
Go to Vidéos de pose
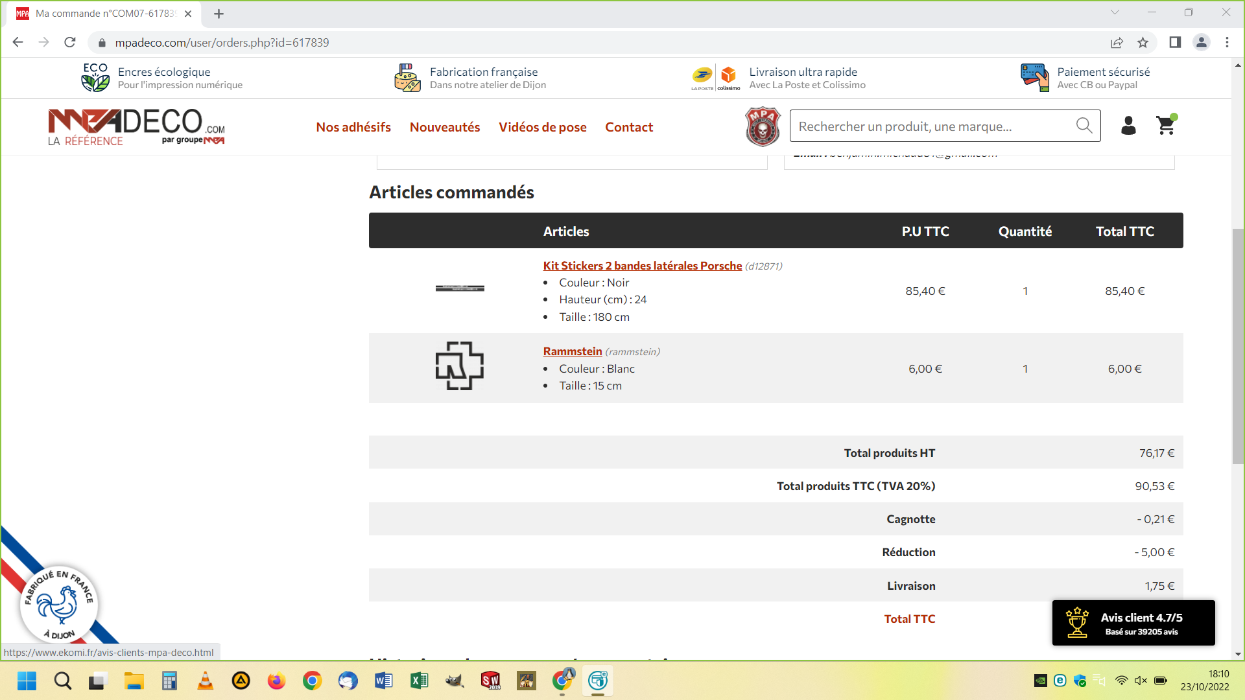click(x=543, y=127)
